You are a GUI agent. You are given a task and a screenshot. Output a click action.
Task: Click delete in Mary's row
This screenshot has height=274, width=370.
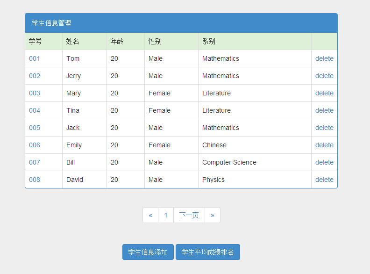pos(324,93)
